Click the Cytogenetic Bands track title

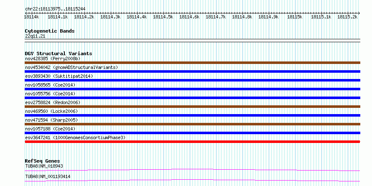tap(50, 31)
